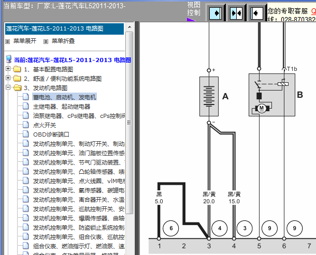Open 发动机控制单元、巡航控制开关 diagram
Viewport: 316px width, 255px height.
coord(79,209)
